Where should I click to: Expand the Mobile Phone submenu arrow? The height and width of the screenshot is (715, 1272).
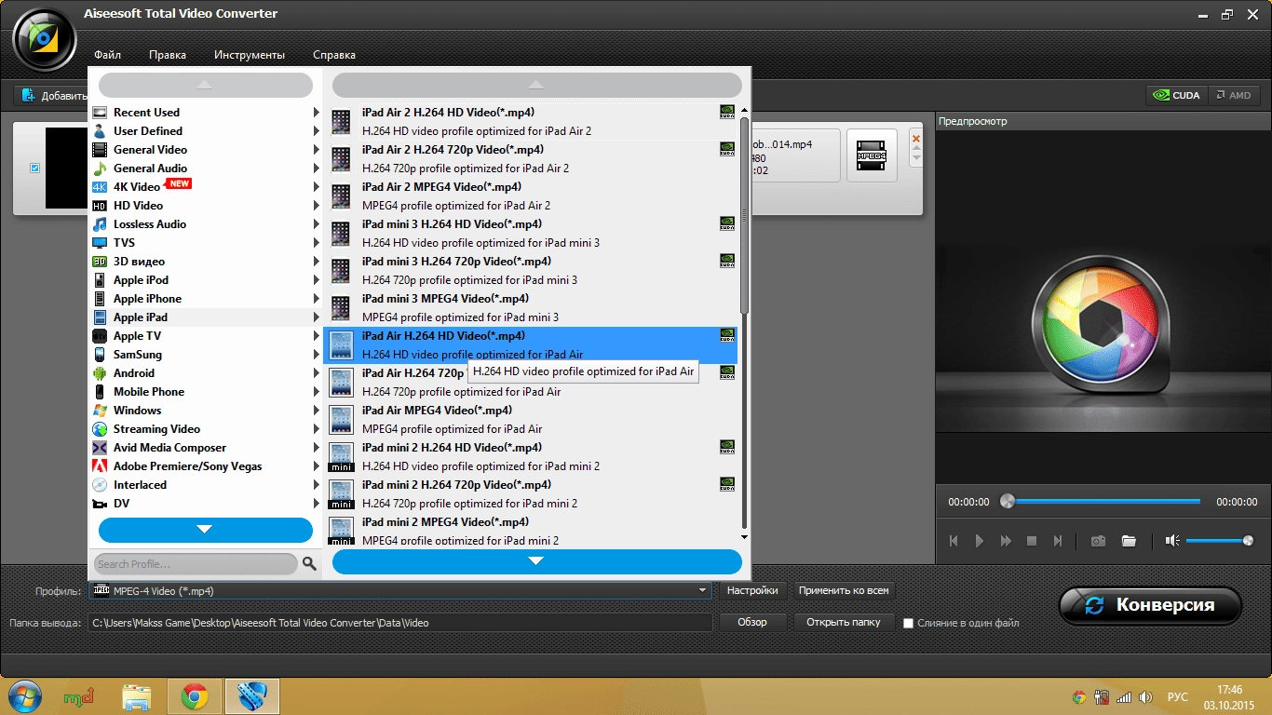coord(317,392)
